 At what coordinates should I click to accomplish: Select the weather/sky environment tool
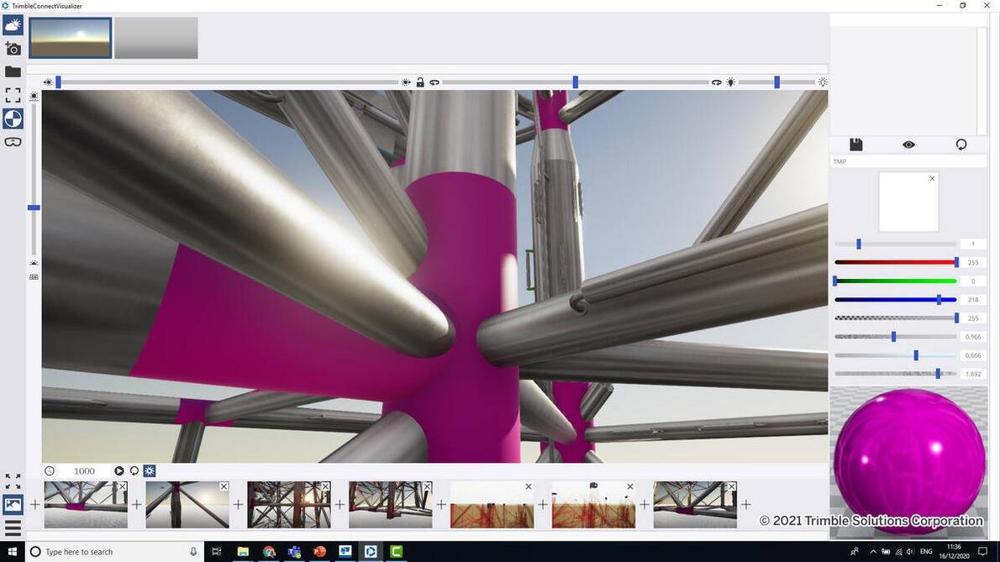[x=13, y=24]
